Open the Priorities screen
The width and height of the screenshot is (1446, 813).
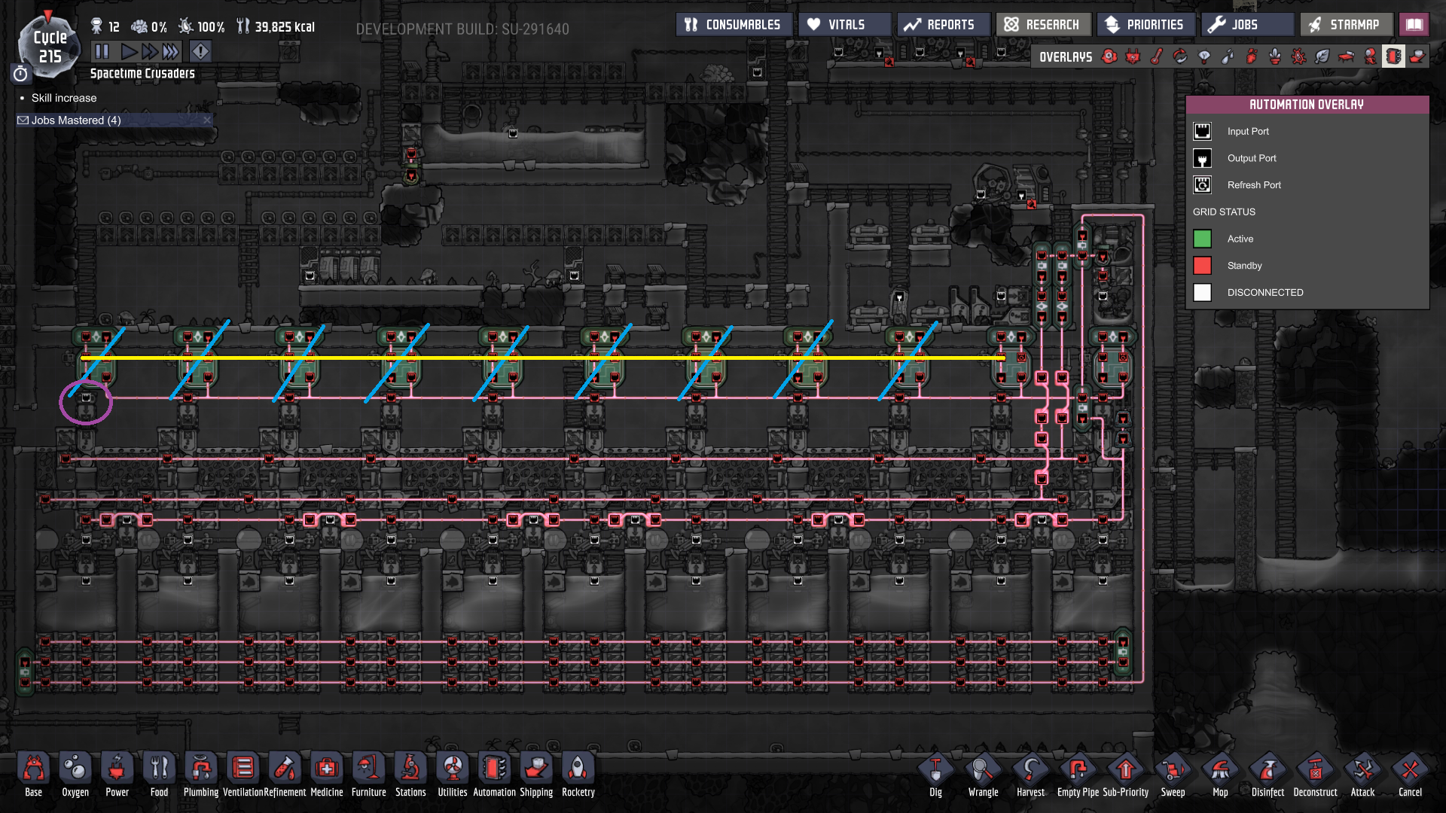point(1145,25)
